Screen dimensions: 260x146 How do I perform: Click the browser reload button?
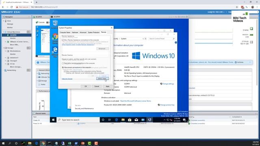(x=12, y=7)
